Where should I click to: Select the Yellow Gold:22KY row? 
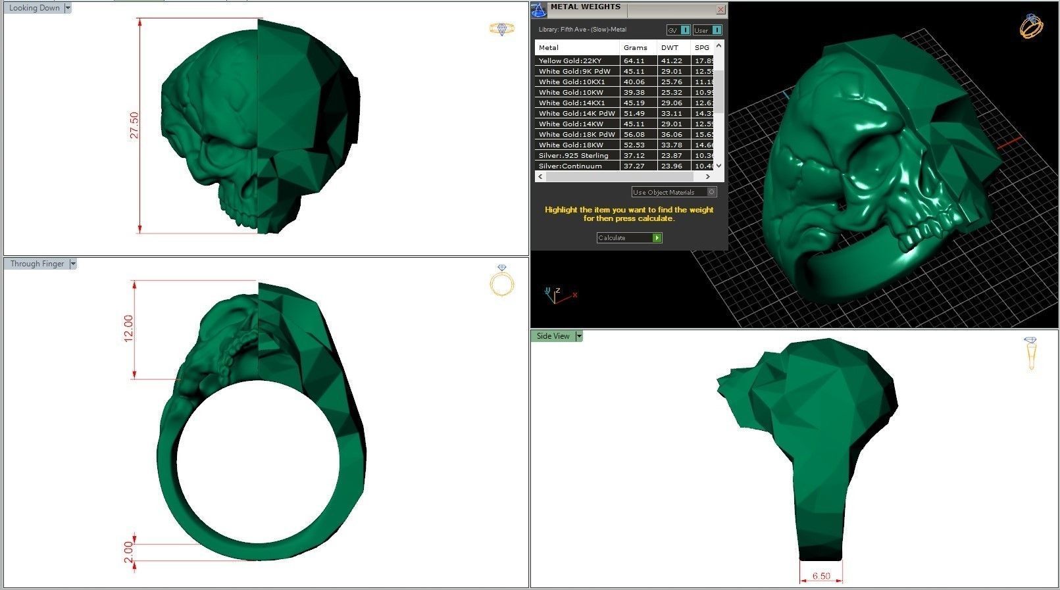click(x=624, y=61)
